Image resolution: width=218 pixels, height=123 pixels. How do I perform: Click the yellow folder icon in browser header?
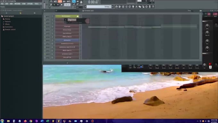point(21,13)
